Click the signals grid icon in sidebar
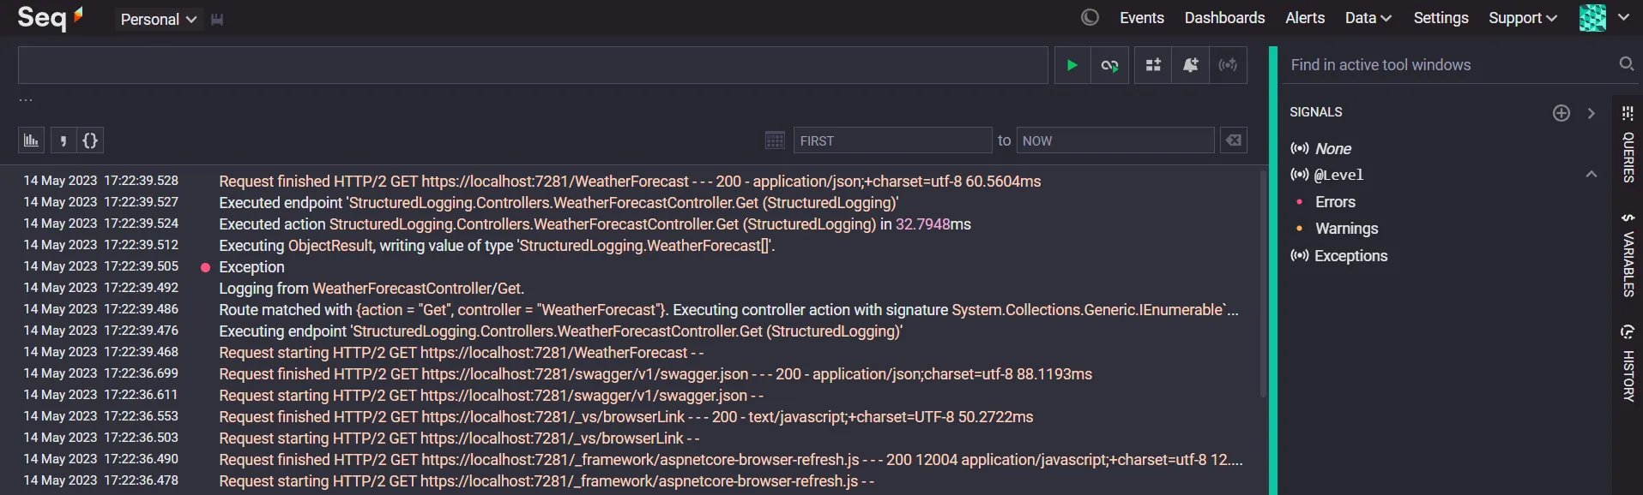The height and width of the screenshot is (495, 1643). 1628,113
